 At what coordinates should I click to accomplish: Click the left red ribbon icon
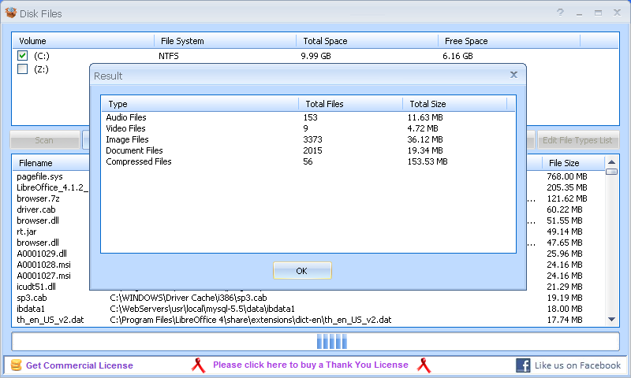pos(198,365)
